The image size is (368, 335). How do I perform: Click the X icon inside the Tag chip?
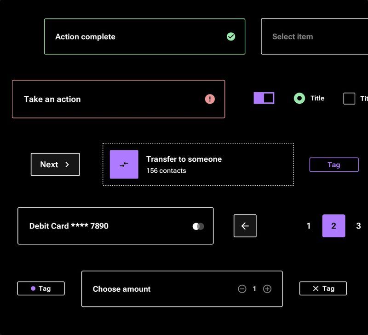pos(315,288)
